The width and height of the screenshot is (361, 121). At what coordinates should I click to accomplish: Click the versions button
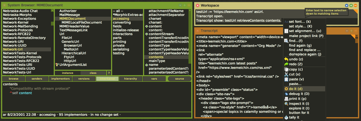coord(84,79)
